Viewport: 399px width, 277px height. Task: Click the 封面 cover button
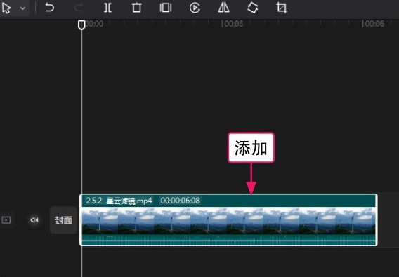coord(63,220)
